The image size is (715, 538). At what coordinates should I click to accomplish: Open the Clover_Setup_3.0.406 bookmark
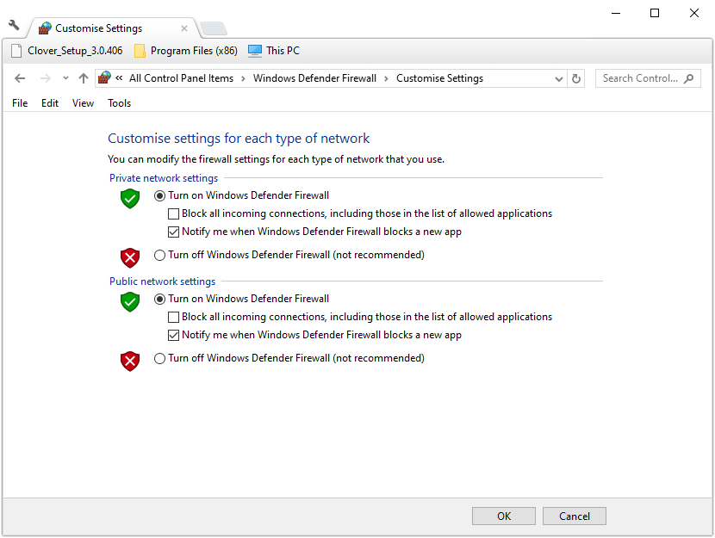66,51
